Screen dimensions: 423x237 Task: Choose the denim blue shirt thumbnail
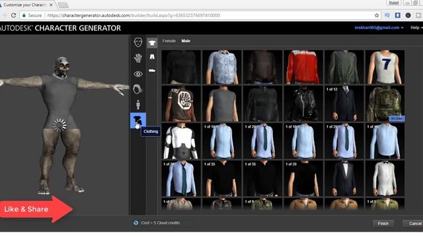point(222,67)
